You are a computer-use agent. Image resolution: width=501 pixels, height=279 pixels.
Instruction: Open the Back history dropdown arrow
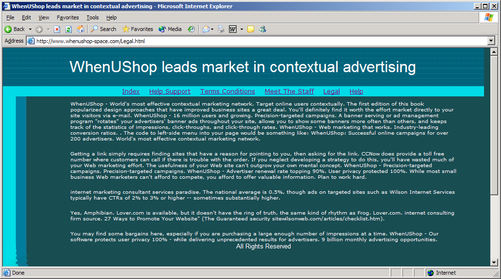coord(31,30)
